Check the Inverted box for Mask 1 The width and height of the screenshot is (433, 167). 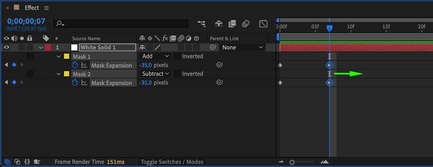(x=178, y=56)
